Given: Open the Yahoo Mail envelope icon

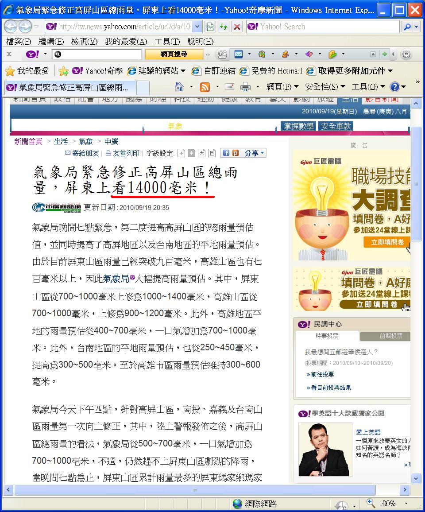Looking at the screenshot, I should pyautogui.click(x=239, y=54).
